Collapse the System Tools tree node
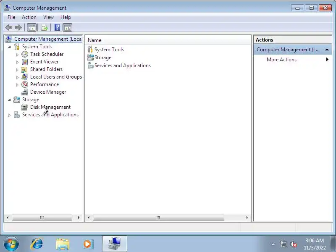The image size is (336, 252). (x=9, y=47)
